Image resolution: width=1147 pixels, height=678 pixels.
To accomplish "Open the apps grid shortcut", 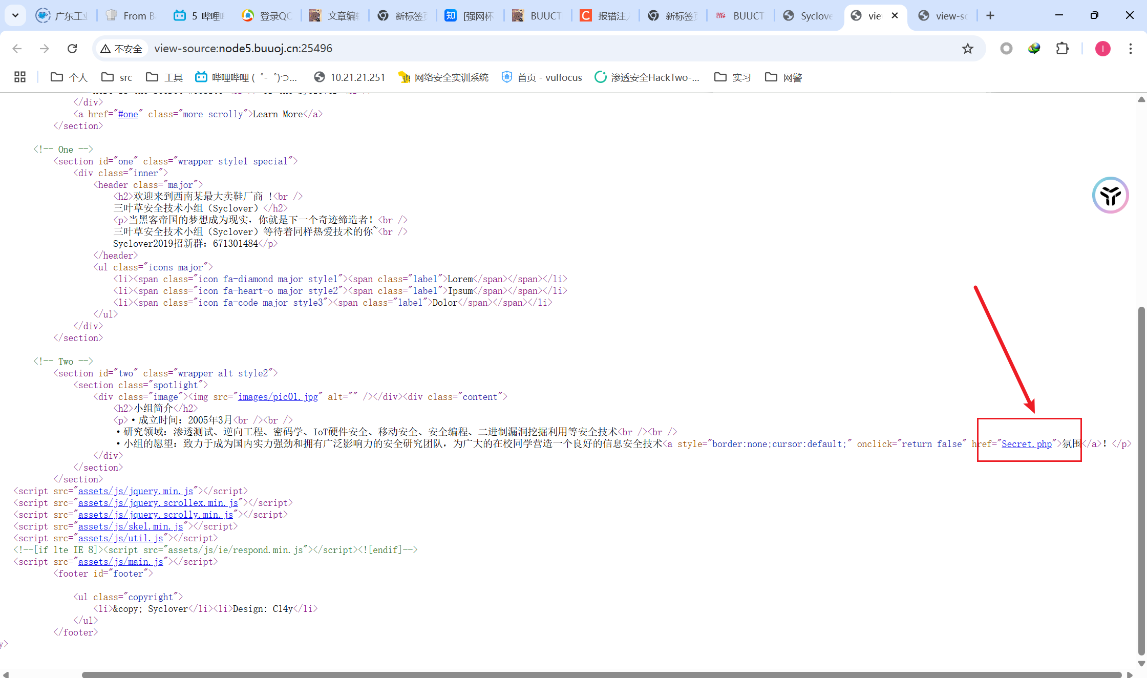I will coord(20,77).
